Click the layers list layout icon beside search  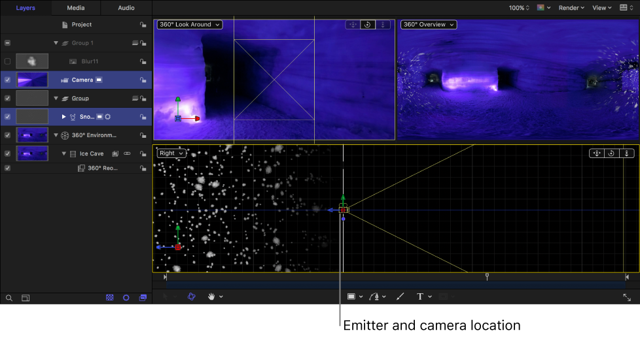(26, 298)
